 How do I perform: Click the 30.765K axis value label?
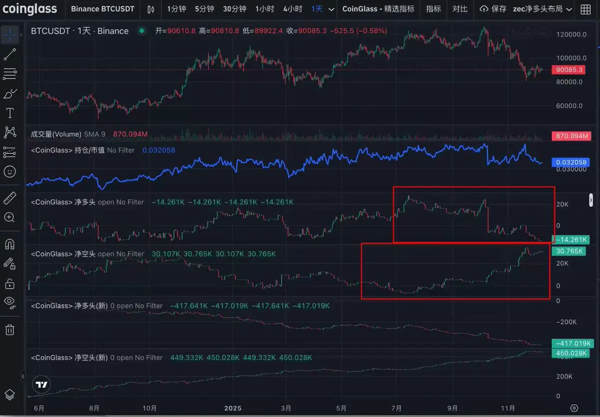pos(569,251)
